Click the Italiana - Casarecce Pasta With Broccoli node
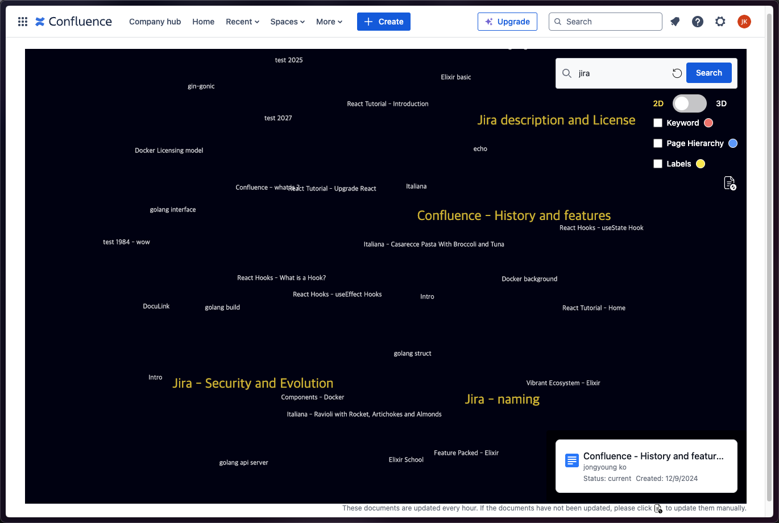The height and width of the screenshot is (523, 779). (x=434, y=244)
